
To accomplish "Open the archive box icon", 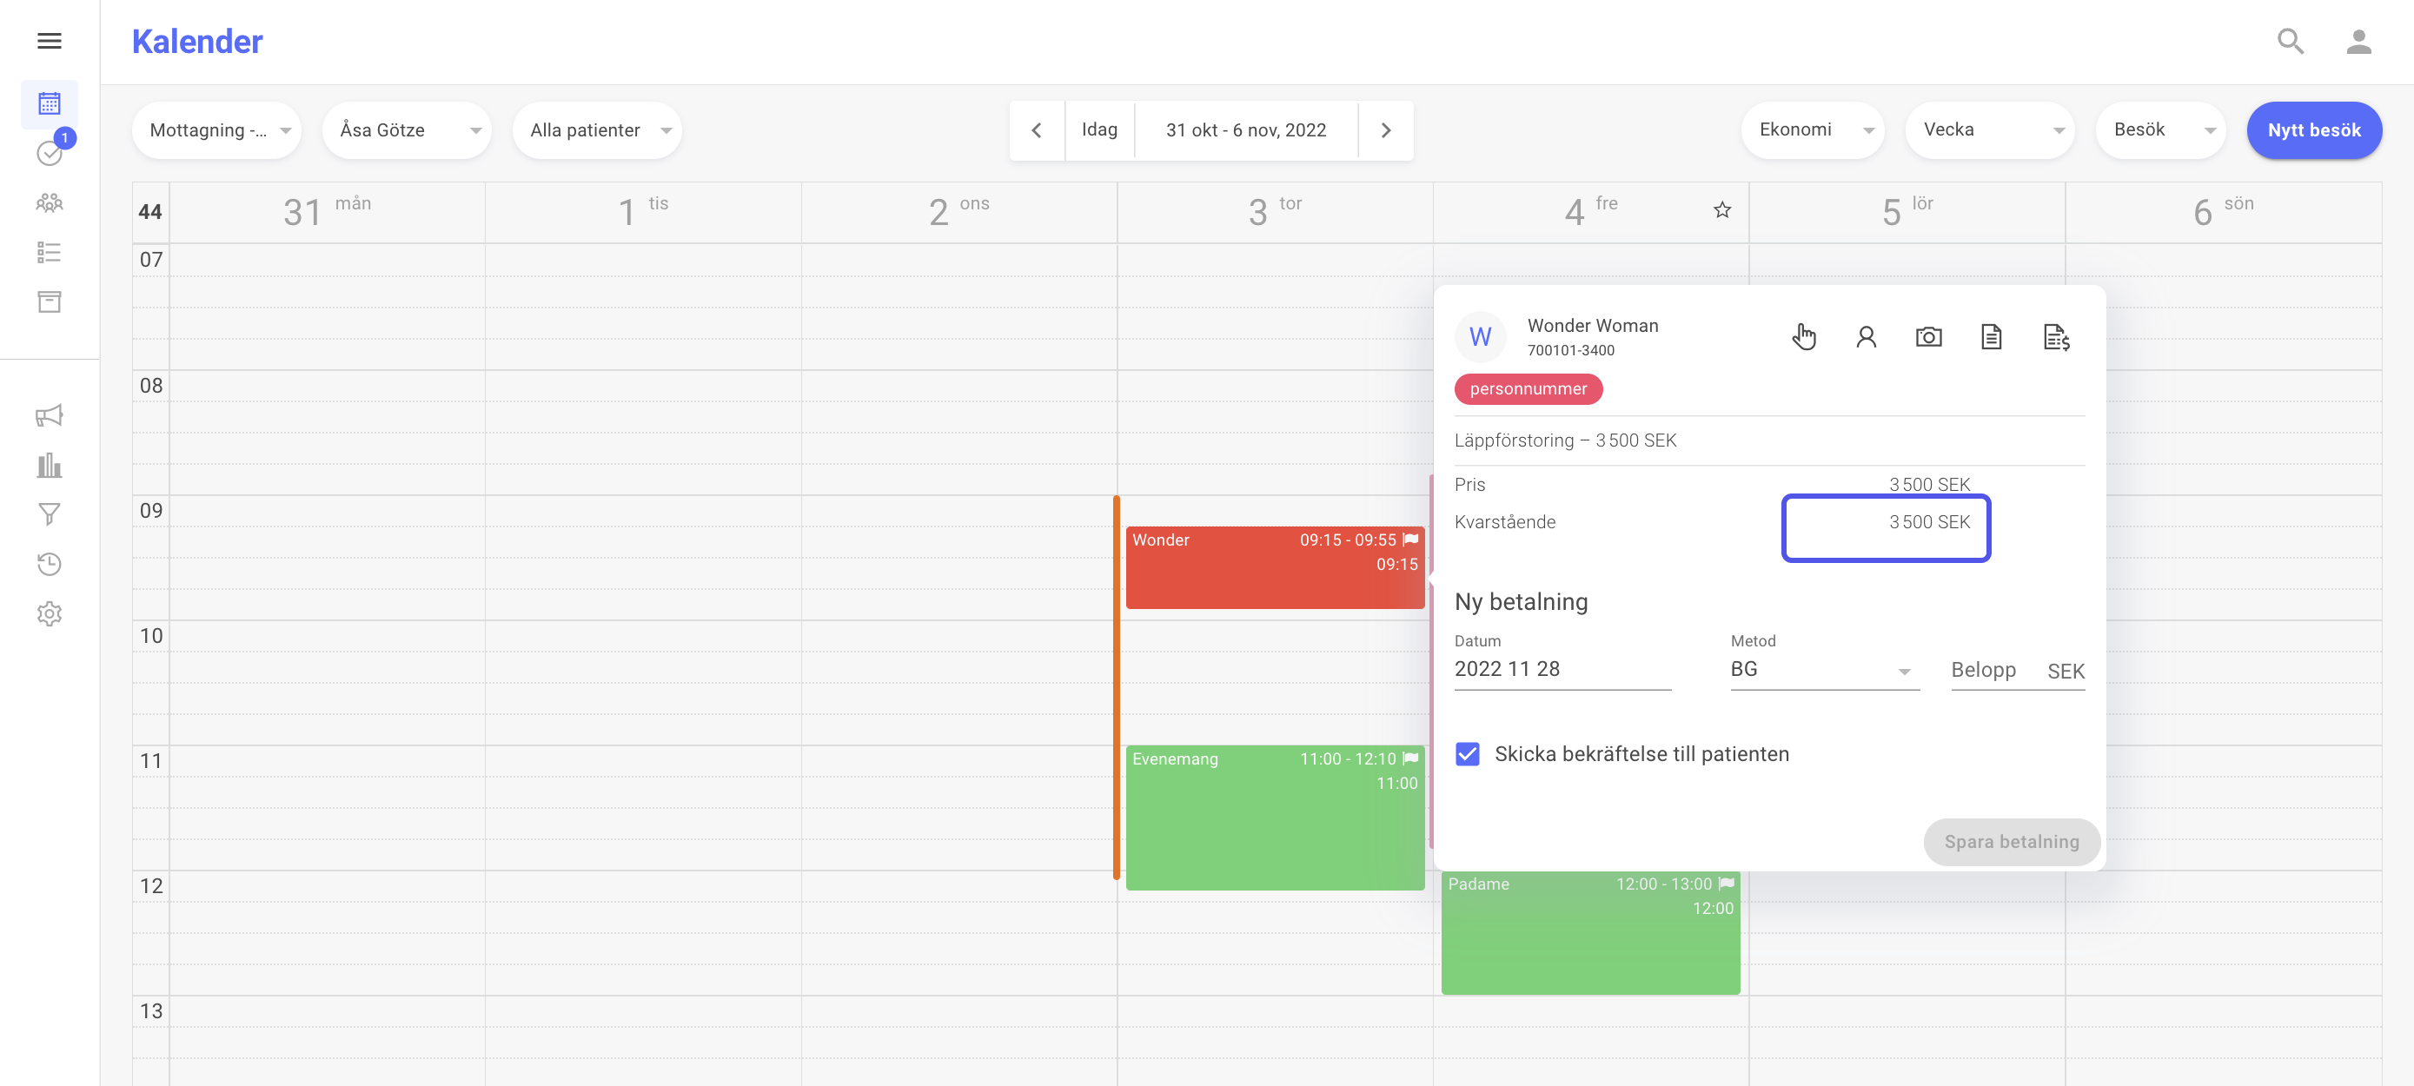I will pos(50,301).
